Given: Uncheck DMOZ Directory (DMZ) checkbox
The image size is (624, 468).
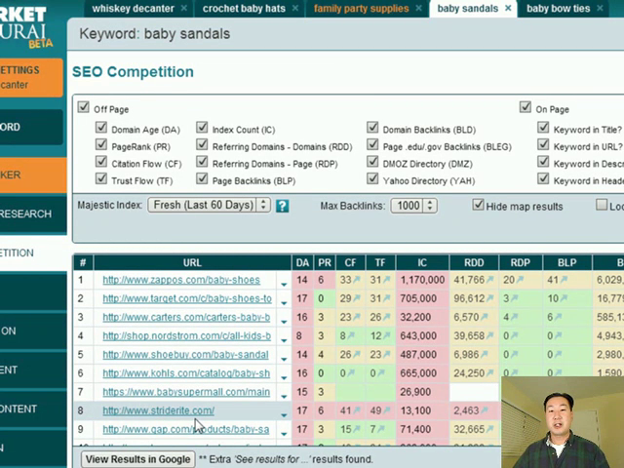Looking at the screenshot, I should click(372, 162).
